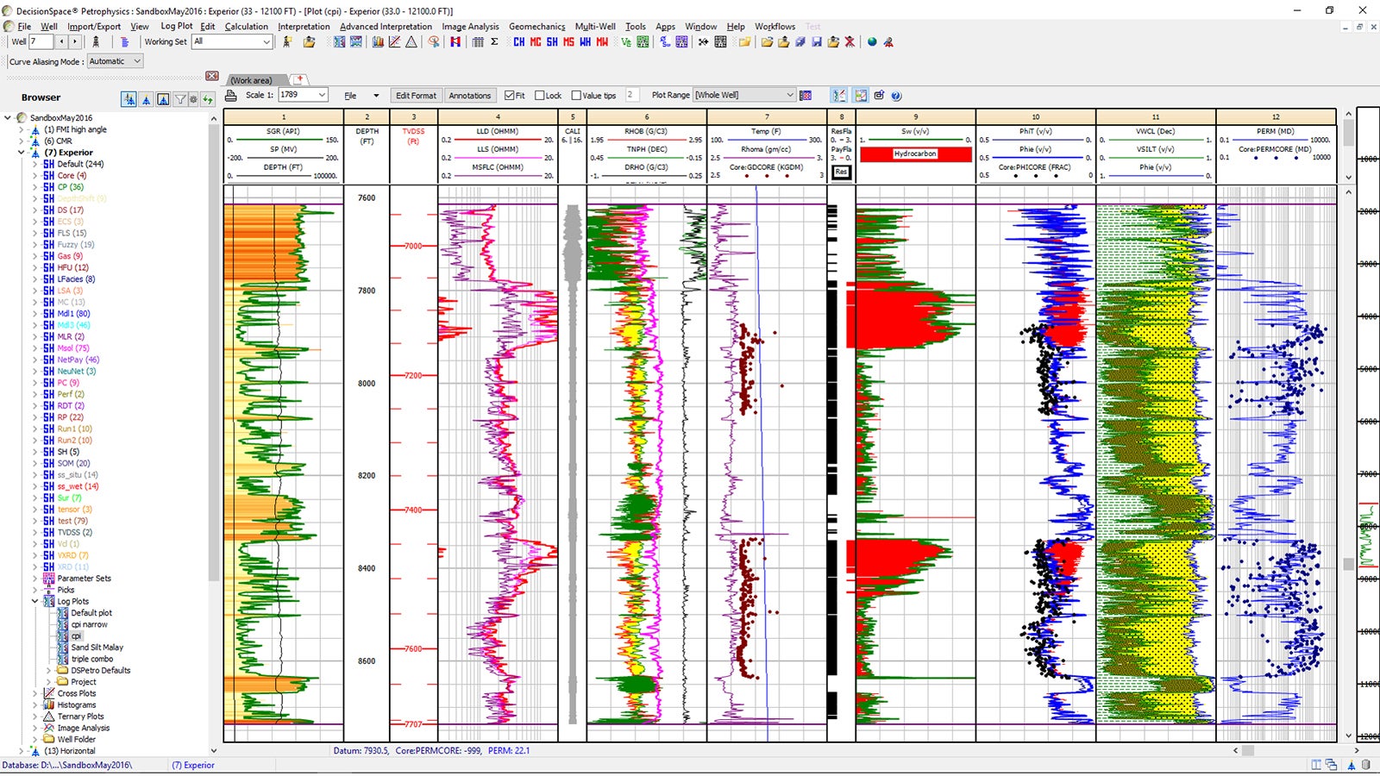Image resolution: width=1380 pixels, height=776 pixels.
Task: Click the browser gear settings icon
Action: point(193,99)
